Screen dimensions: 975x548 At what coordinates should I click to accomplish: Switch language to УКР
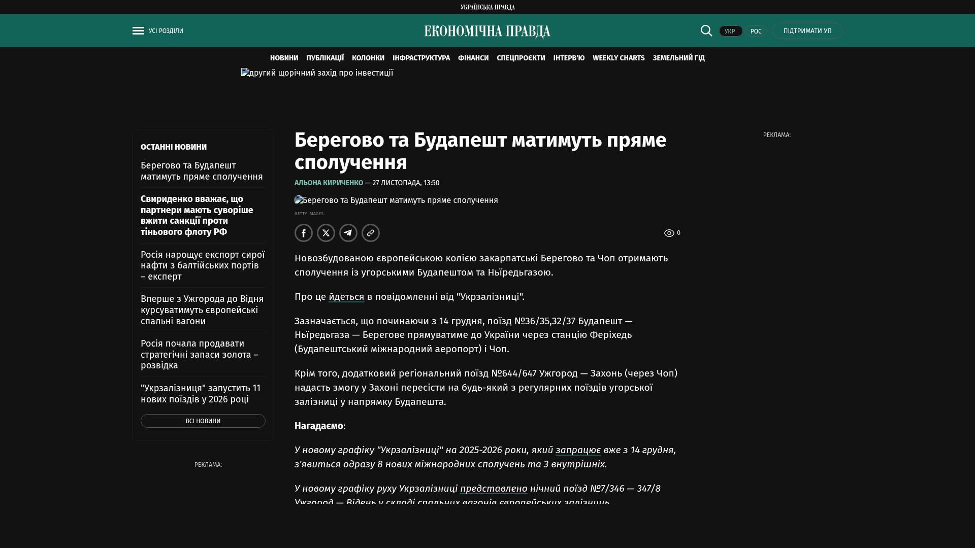730,31
